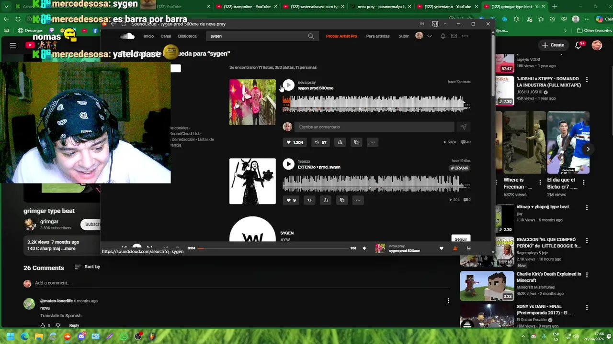Open options for 'SONY vs DANI - FINAL' video
The height and width of the screenshot is (344, 613).
[x=587, y=307]
